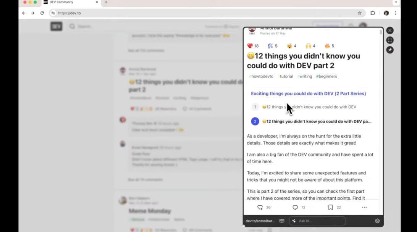
Task: Open Chrome tab search chevron
Action: pos(396,2)
